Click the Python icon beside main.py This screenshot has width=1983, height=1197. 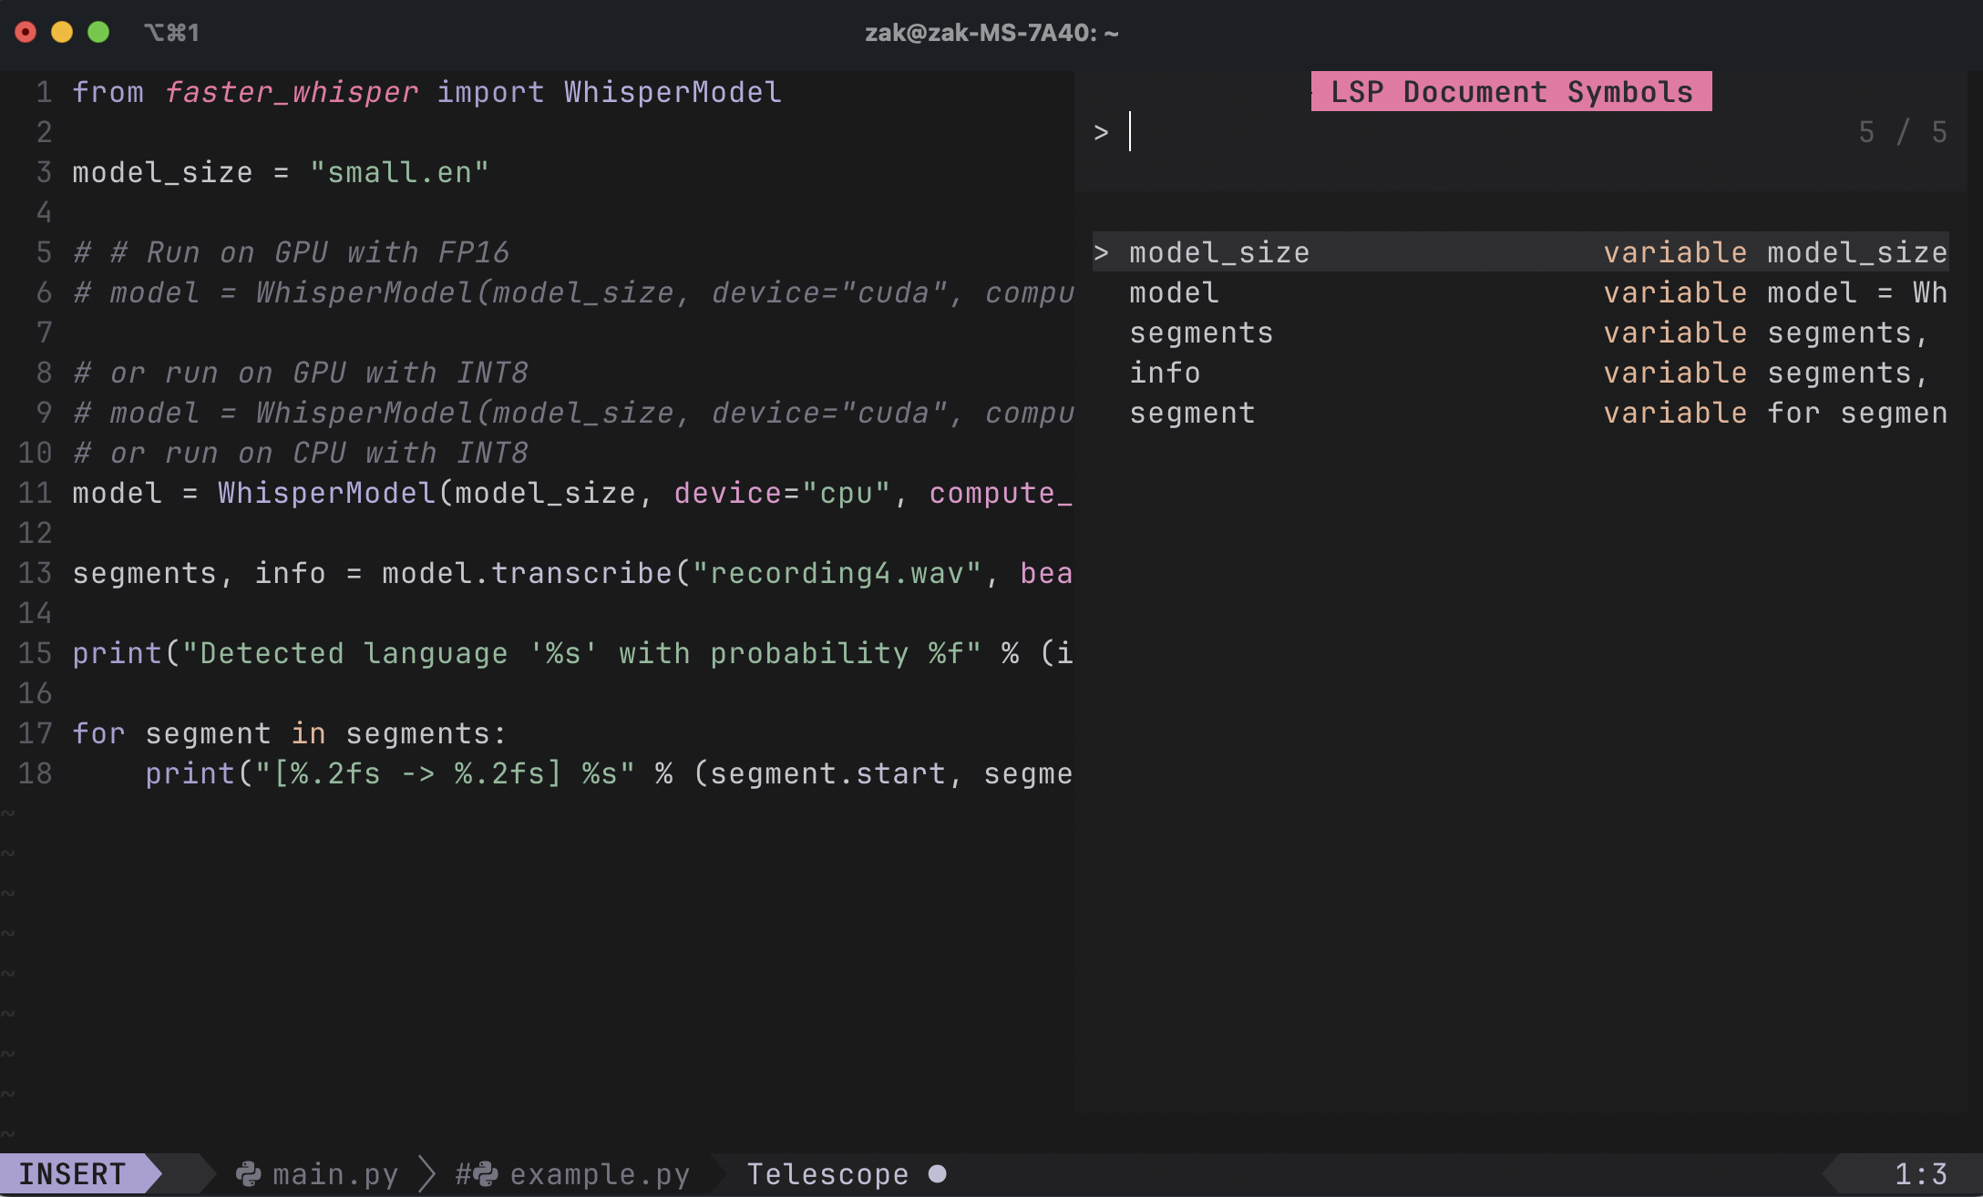[248, 1174]
